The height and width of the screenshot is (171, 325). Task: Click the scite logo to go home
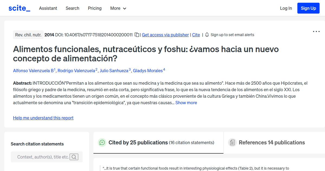click(19, 8)
